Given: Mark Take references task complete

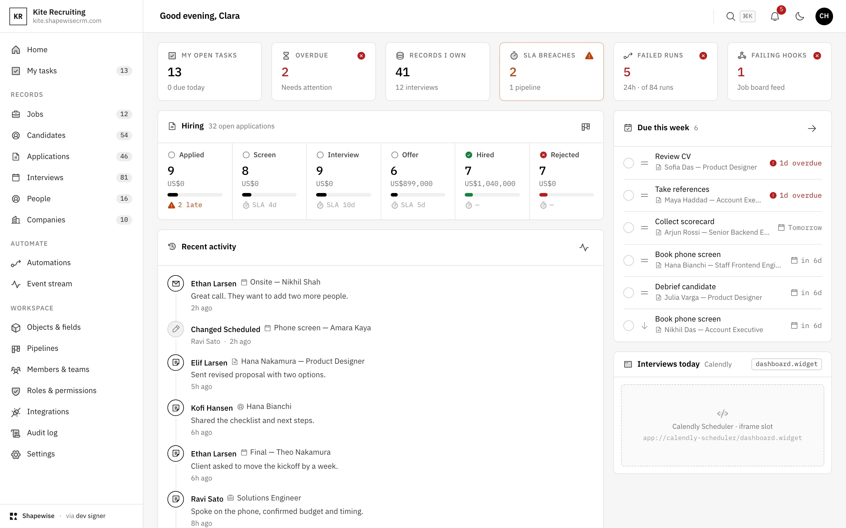Looking at the screenshot, I should [x=629, y=195].
